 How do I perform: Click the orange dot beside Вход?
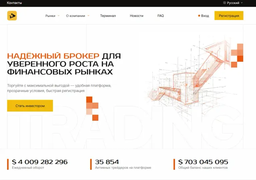pos(199,16)
